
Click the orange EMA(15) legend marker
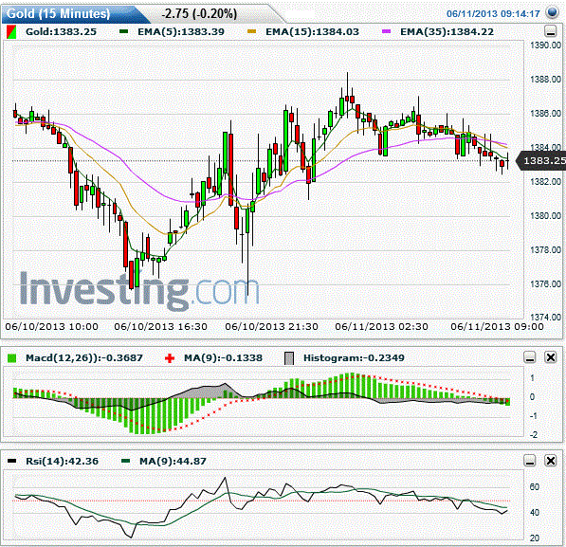251,32
